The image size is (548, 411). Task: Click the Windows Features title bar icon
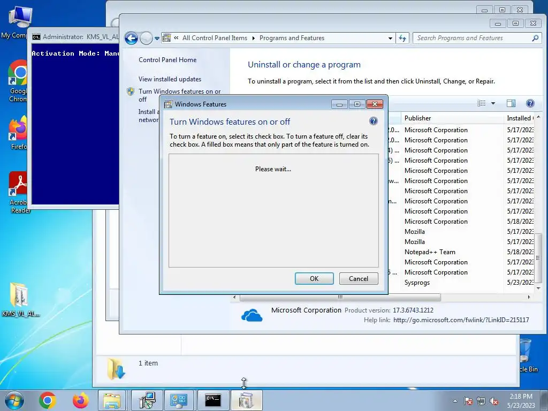169,104
